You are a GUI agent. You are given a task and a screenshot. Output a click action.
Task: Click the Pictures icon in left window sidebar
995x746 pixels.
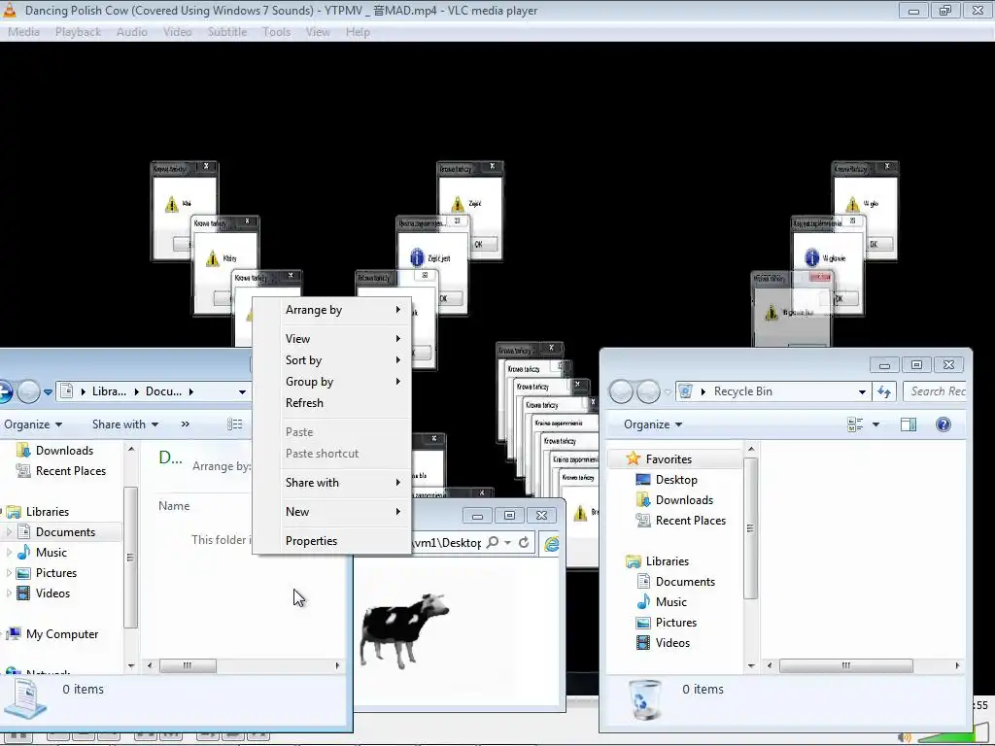click(x=23, y=573)
